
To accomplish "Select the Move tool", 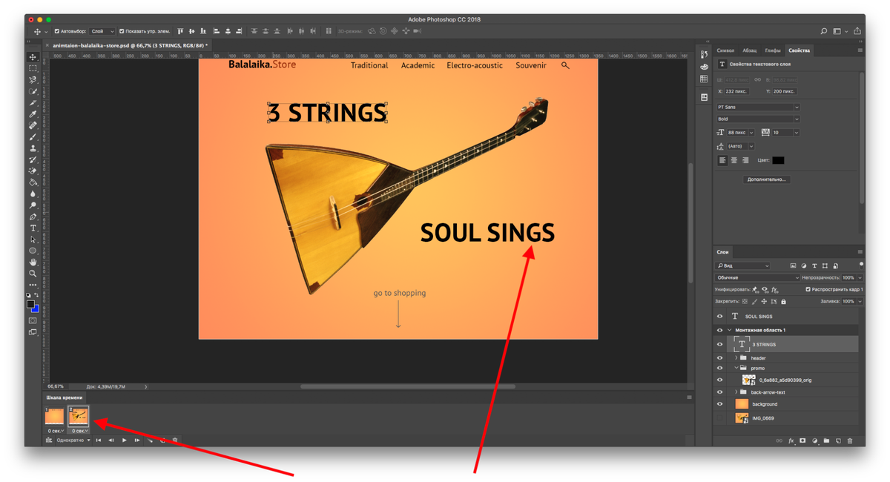I will [33, 57].
